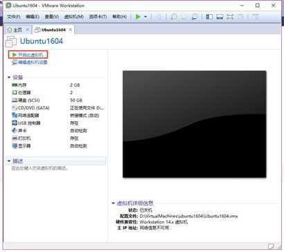Viewport: 284px width, 252px height.
Task: Toggle the library sidebar view icon
Action: point(209,17)
